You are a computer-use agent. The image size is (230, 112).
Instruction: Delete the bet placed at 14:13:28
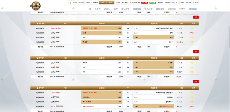click(x=196, y=17)
